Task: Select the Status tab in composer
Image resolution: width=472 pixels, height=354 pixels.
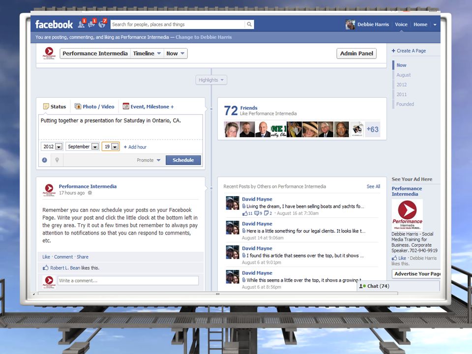Action: tap(55, 107)
